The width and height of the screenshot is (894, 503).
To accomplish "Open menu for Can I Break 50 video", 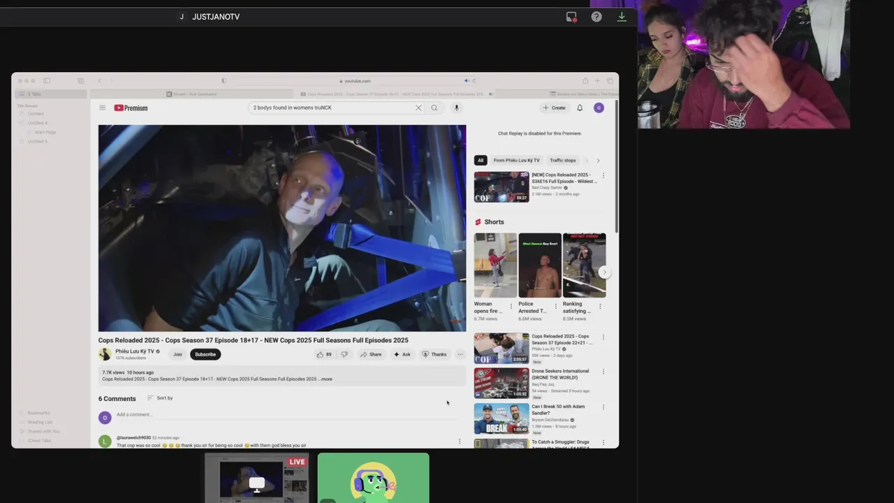I will click(603, 407).
